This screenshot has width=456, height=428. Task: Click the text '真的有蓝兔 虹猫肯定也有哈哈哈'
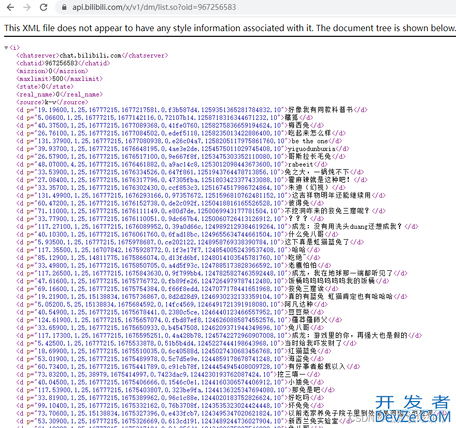tap(340, 297)
